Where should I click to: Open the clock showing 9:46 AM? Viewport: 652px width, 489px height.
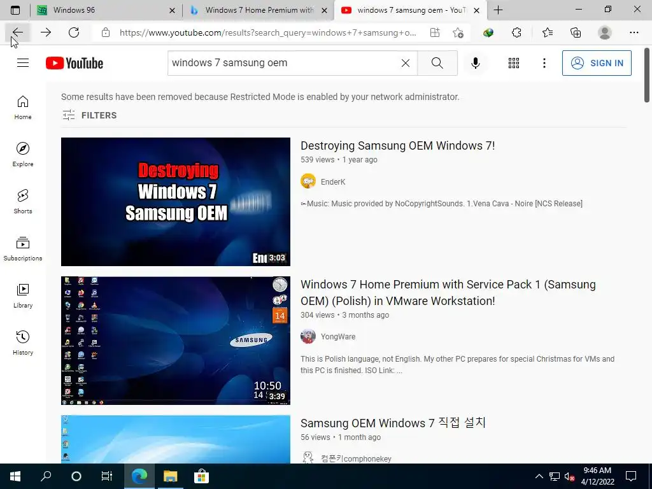[x=597, y=476]
